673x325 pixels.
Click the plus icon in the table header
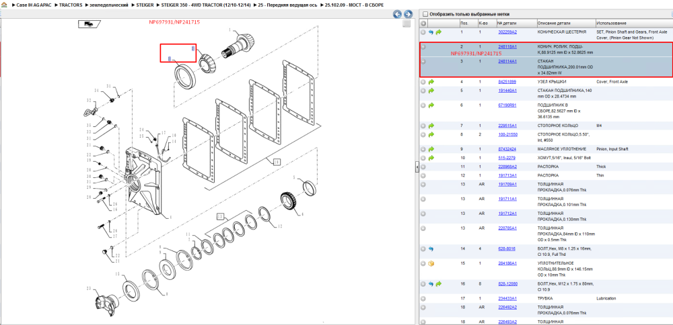423,23
